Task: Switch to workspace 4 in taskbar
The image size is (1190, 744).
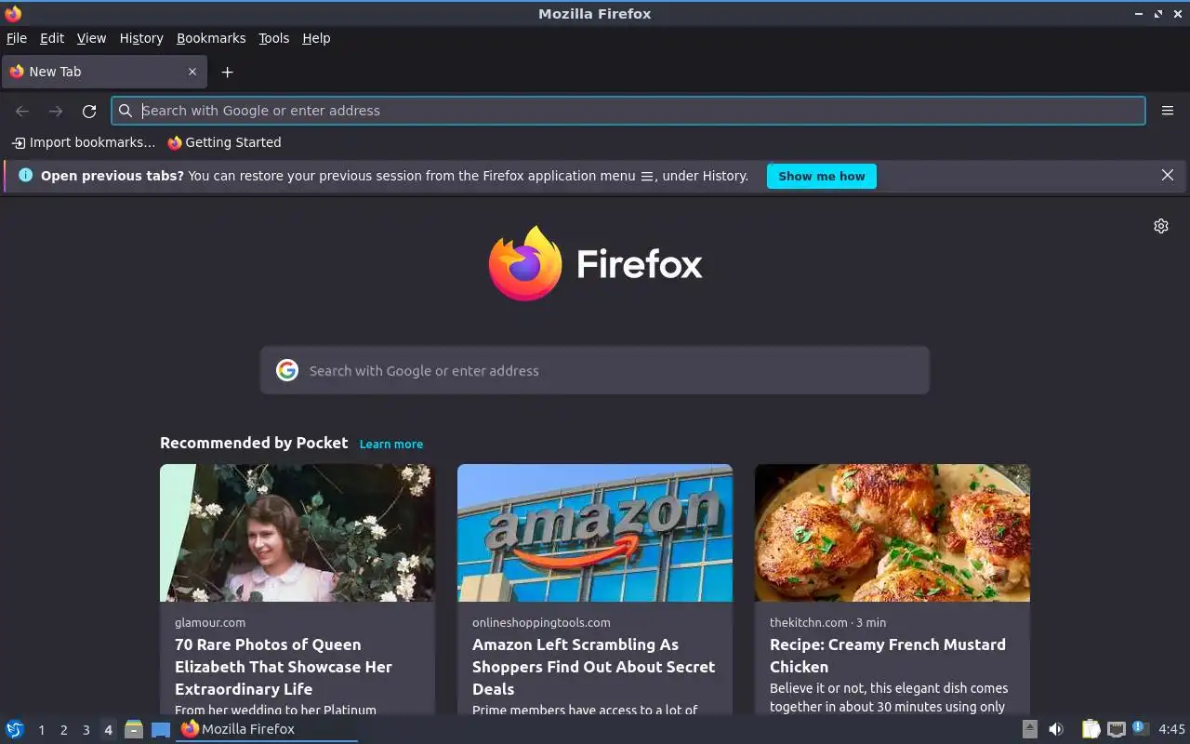Action: tap(108, 730)
